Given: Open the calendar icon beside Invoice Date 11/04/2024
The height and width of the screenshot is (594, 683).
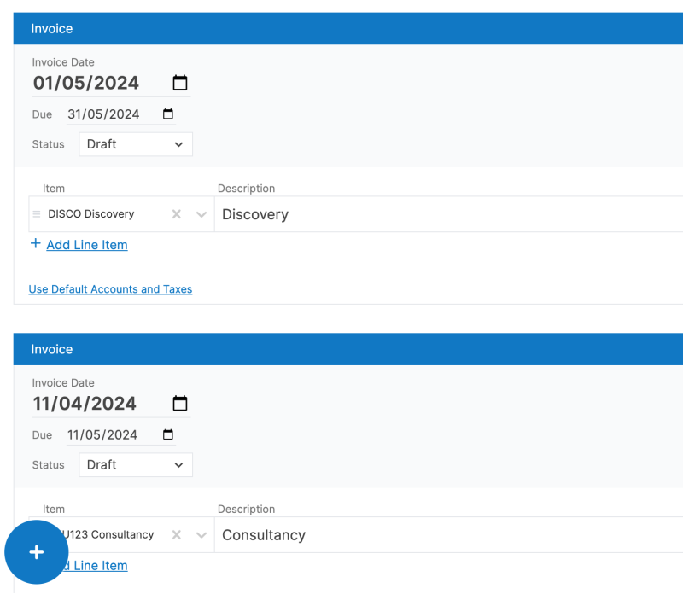Looking at the screenshot, I should (179, 403).
